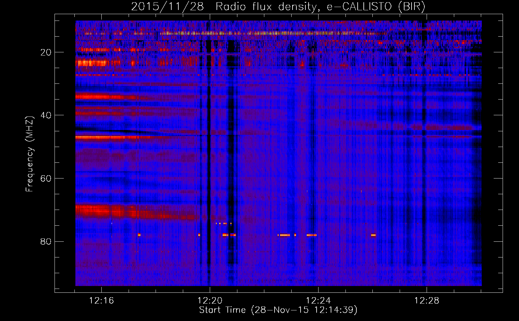
Task: Click the "Start Time" x-axis label
Action: coord(278,310)
